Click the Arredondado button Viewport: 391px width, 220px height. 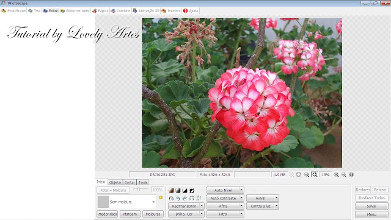click(x=108, y=214)
